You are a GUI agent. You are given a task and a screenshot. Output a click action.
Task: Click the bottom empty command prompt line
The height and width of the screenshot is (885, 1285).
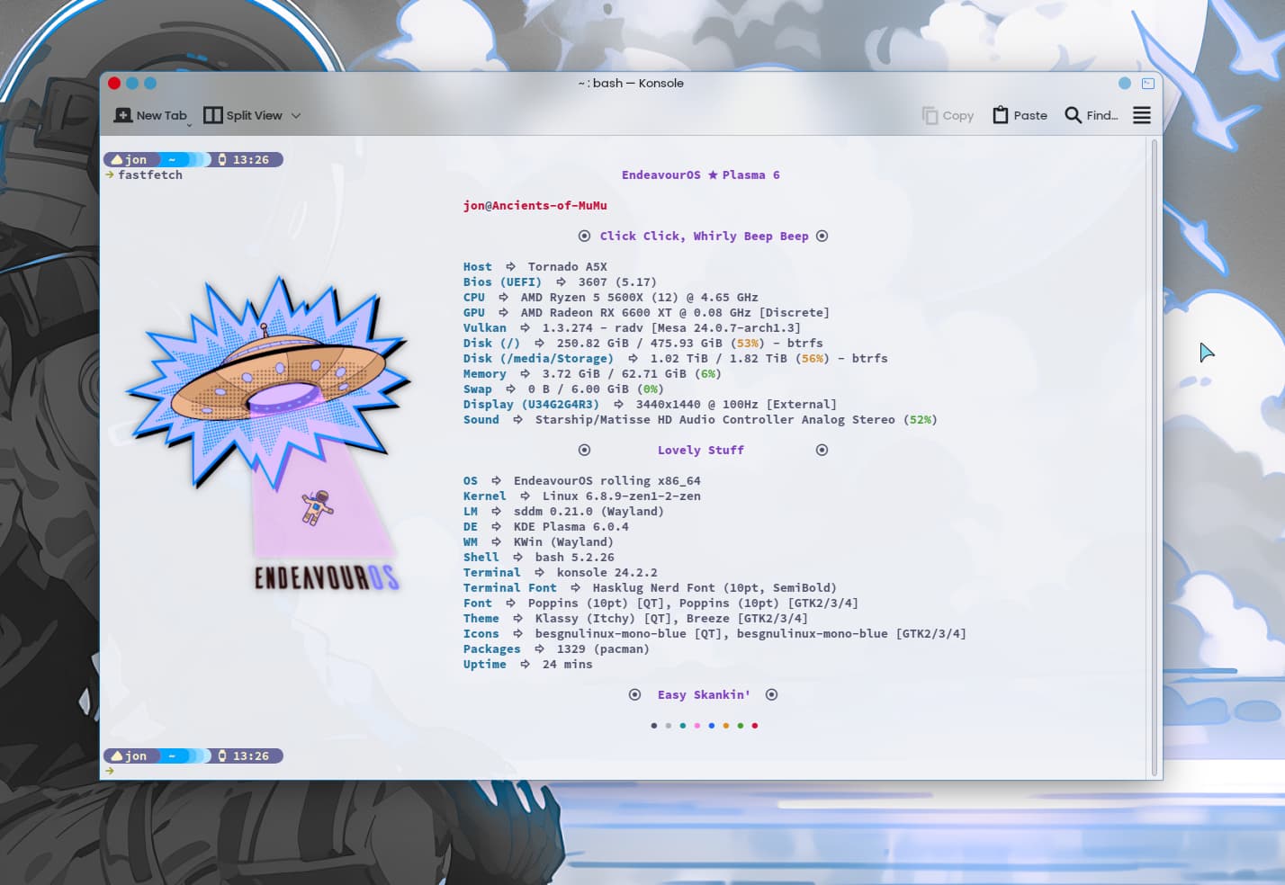point(360,771)
